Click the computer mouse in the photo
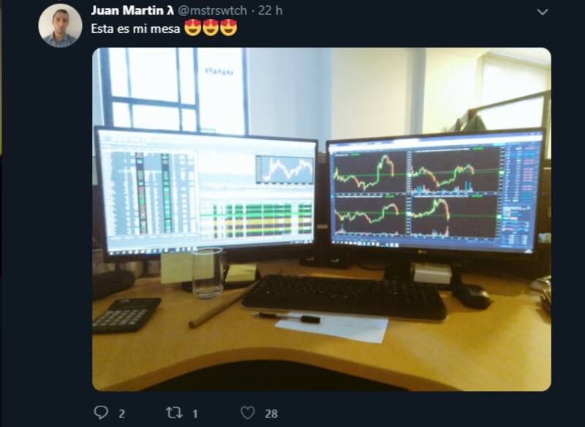The image size is (585, 427). pyautogui.click(x=472, y=296)
